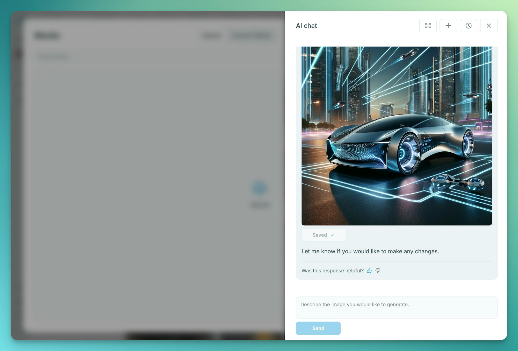Open the generated futuristic car image
The width and height of the screenshot is (518, 351).
396,136
